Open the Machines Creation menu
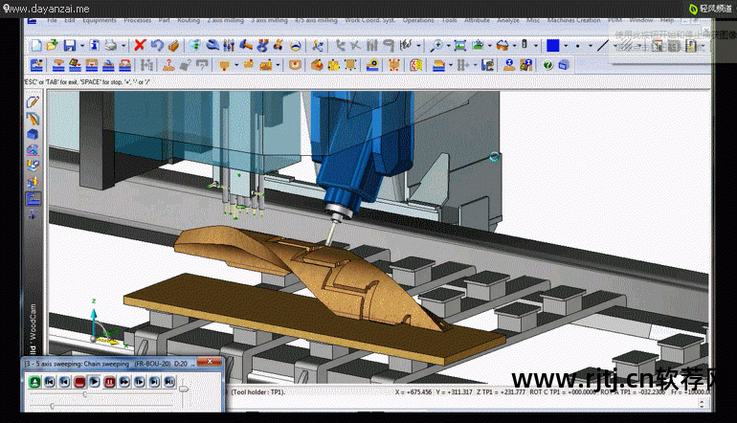The width and height of the screenshot is (737, 423). (x=573, y=20)
